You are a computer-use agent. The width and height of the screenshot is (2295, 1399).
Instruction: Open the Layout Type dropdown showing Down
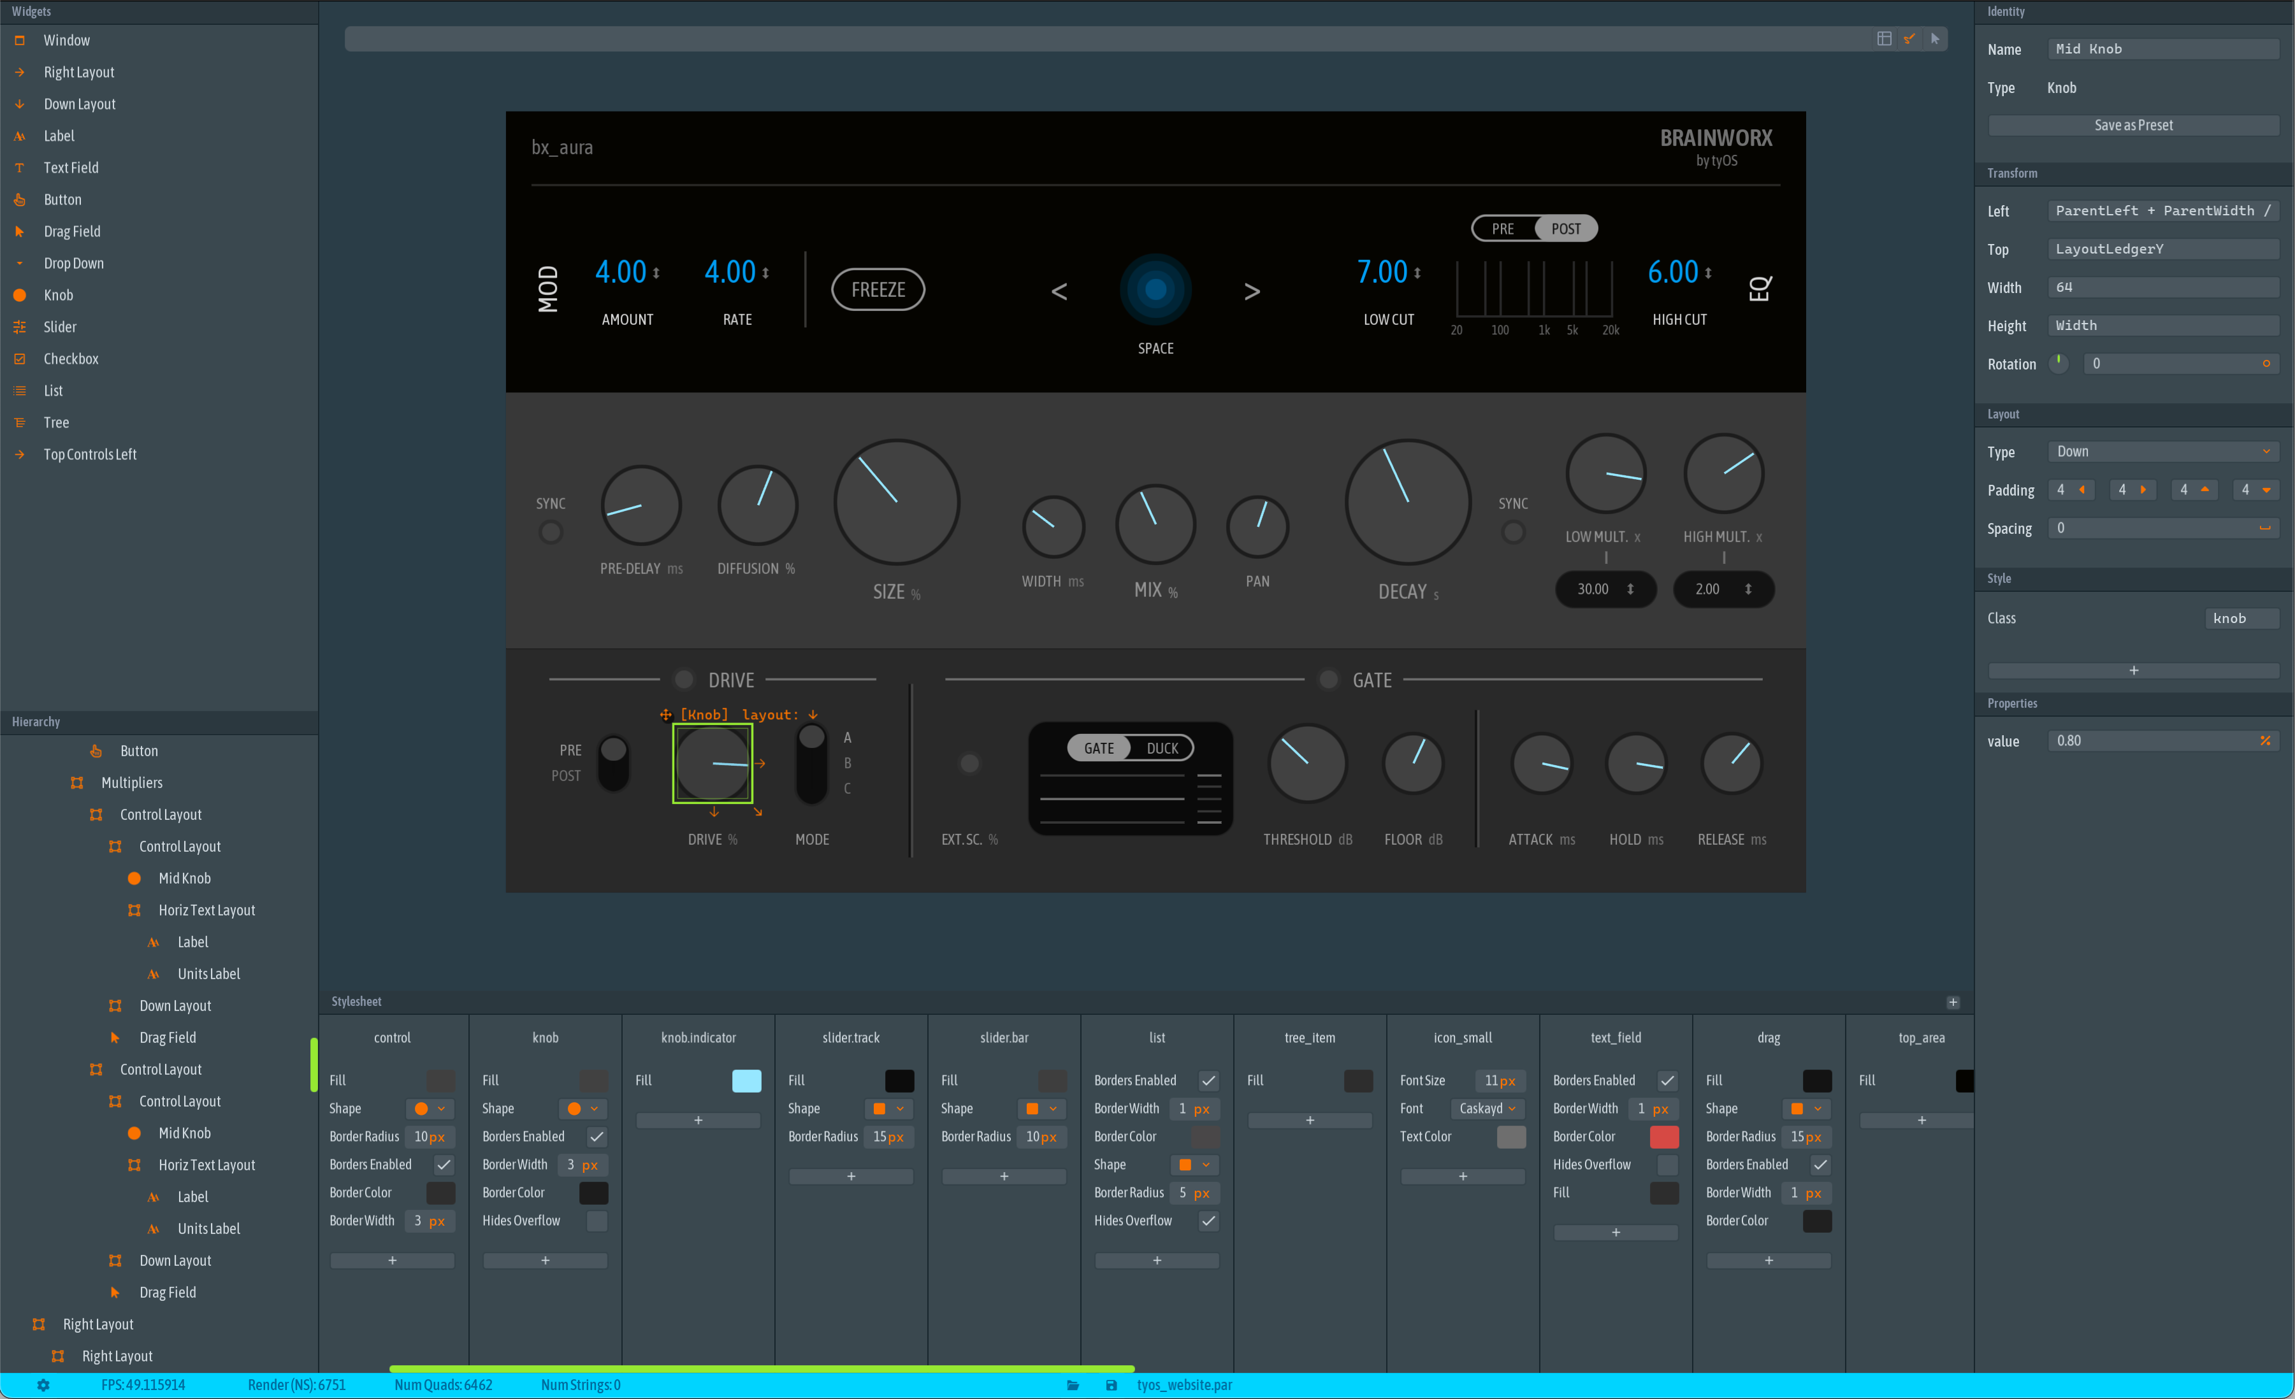[x=2162, y=452]
